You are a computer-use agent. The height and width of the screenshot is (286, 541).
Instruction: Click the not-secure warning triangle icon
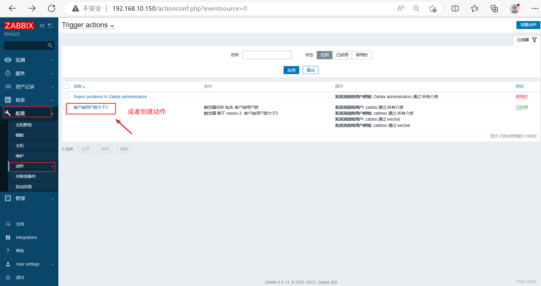76,8
